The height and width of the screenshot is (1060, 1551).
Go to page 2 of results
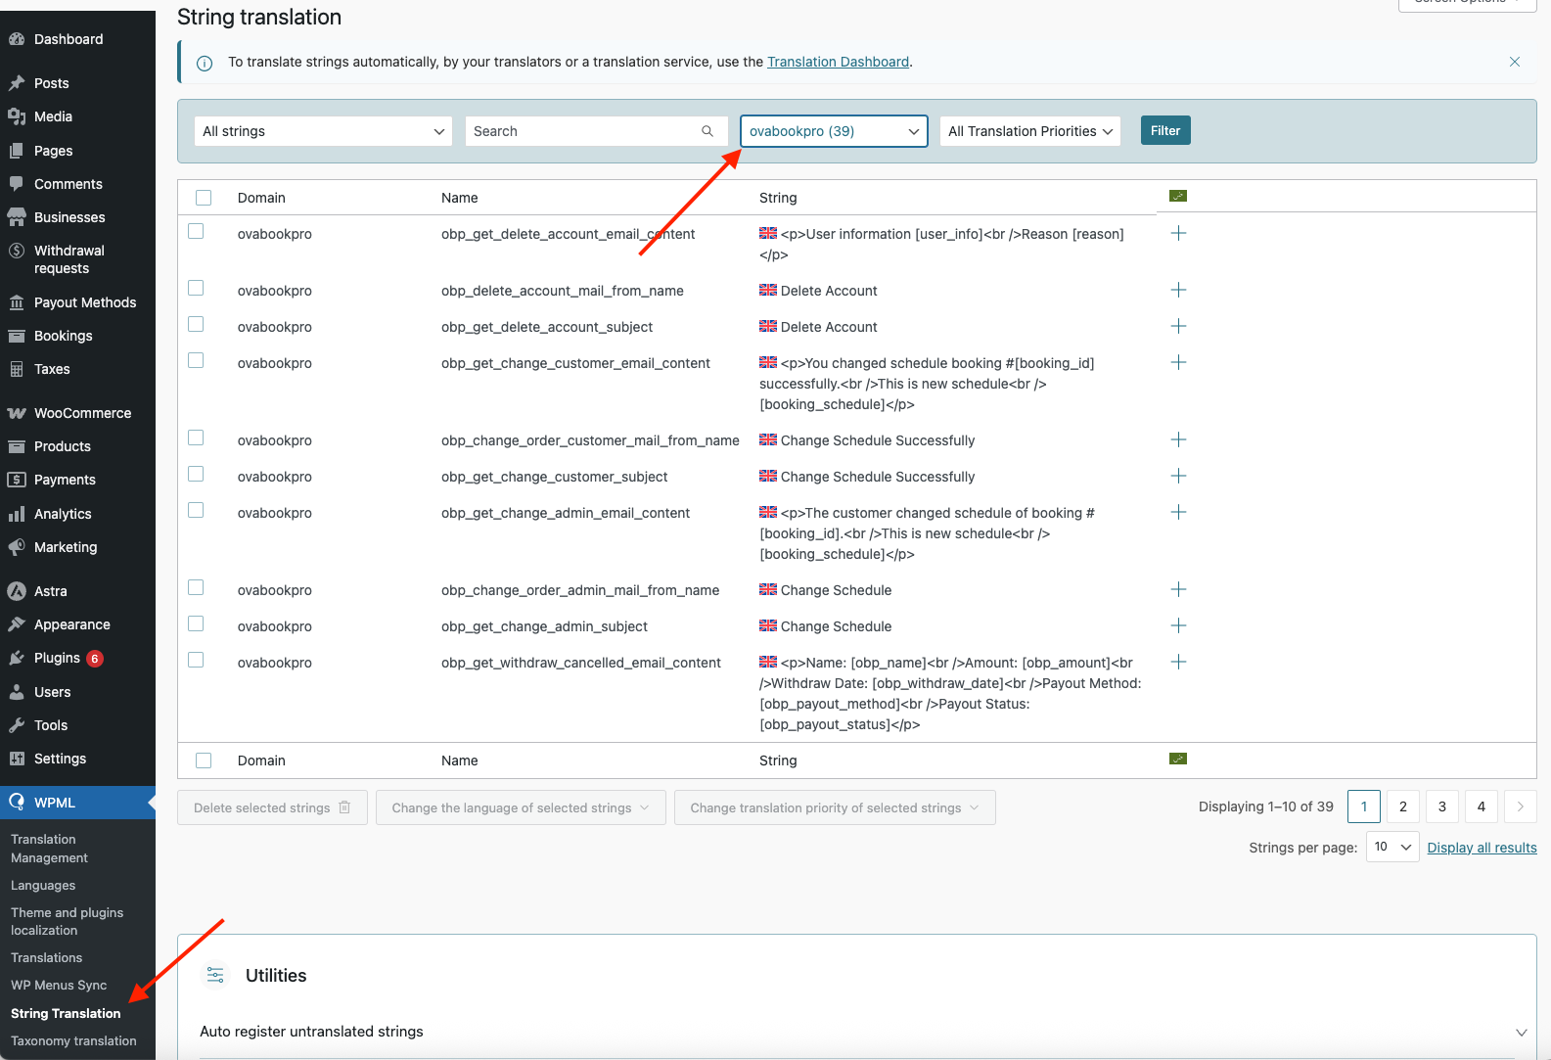click(1402, 807)
